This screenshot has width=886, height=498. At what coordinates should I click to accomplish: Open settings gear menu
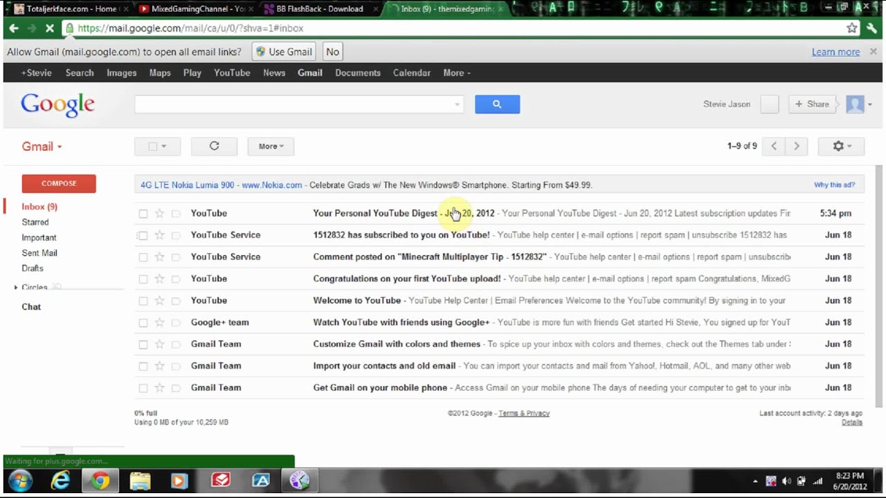coord(842,146)
